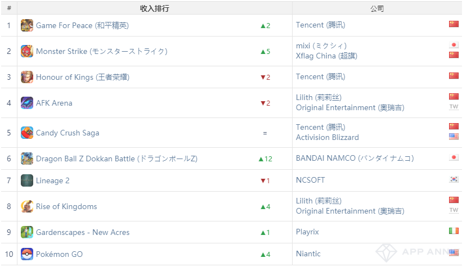Image resolution: width=471 pixels, height=267 pixels.
Task: Click the Pokémon GO app icon
Action: pos(27,254)
